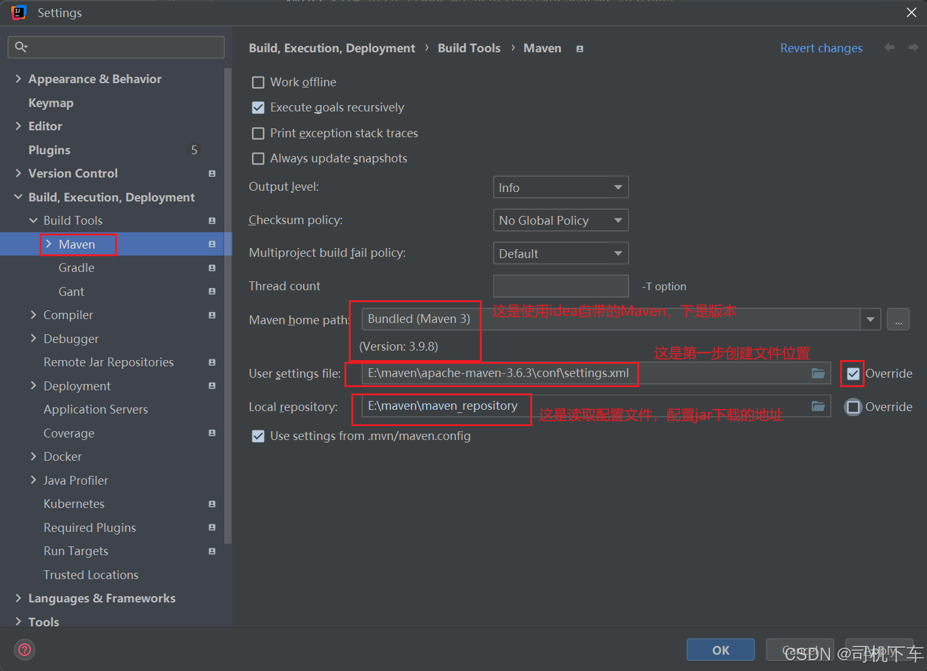Image resolution: width=927 pixels, height=671 pixels.
Task: Select Gant under Build Tools
Action: coord(71,291)
